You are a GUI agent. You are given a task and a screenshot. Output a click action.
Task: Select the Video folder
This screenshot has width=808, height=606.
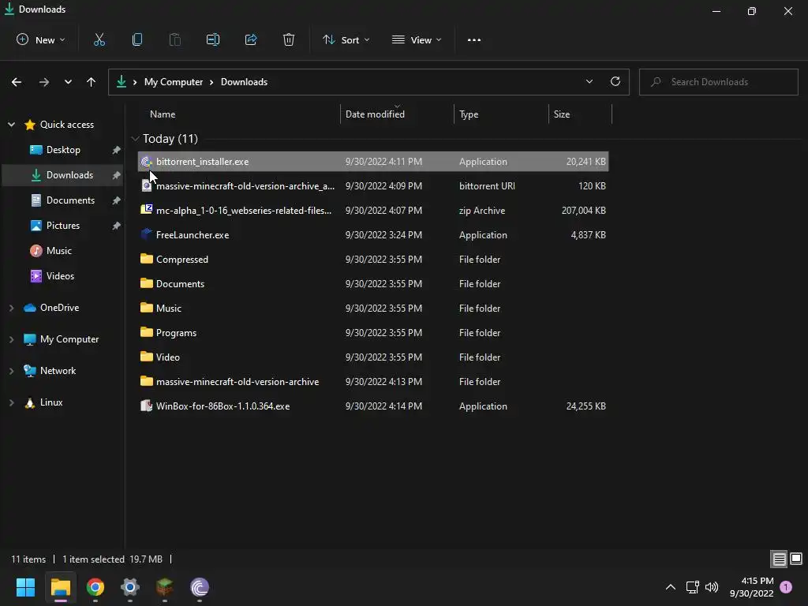click(x=373, y=357)
